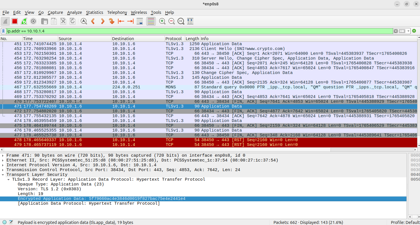Screen dimensions: 420x225
Task: Open the Statistics menu
Action: [95, 12]
